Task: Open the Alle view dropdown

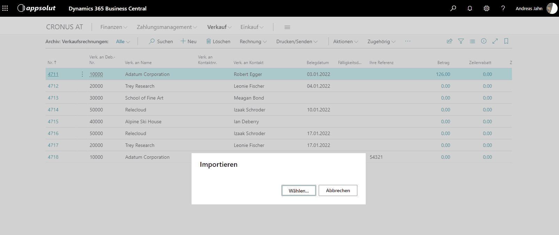Action: [123, 41]
